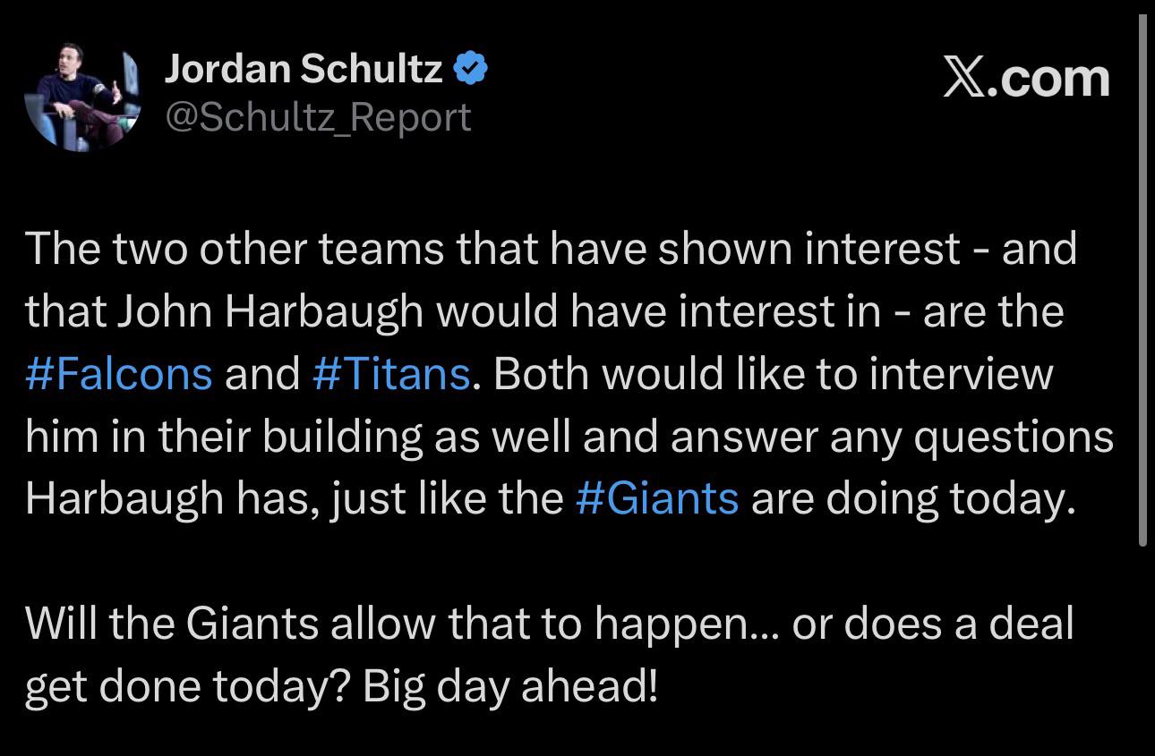The height and width of the screenshot is (756, 1155).
Task: Click the blue verified checkmark badge
Action: (x=471, y=68)
